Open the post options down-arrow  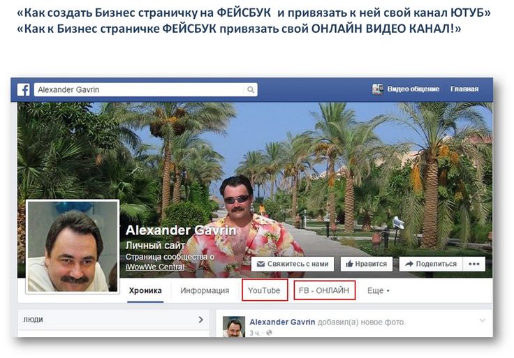tap(482, 320)
